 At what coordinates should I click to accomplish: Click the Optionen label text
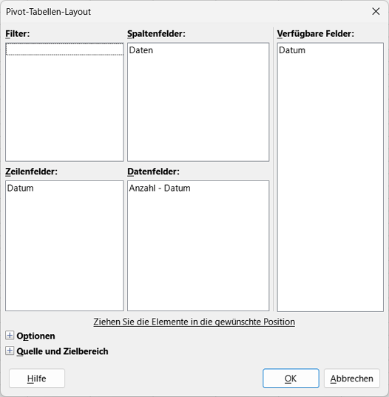click(x=35, y=336)
